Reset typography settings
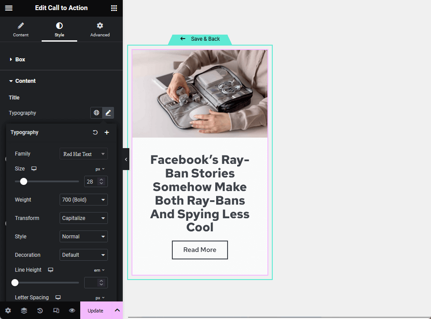This screenshot has height=319, width=431. click(95, 132)
